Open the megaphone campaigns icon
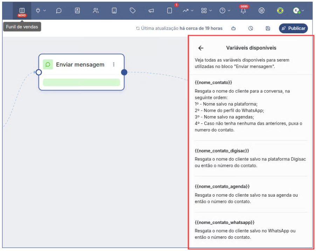The width and height of the screenshot is (316, 251). [151, 11]
